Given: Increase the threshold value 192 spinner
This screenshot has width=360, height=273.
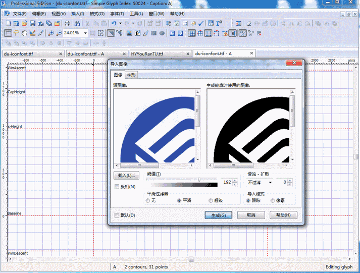Looking at the screenshot, I should pos(235,180).
